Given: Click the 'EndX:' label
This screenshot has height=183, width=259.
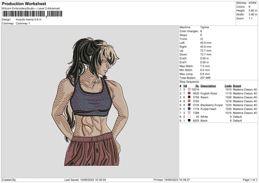Looking at the screenshot, I should point(183,58).
